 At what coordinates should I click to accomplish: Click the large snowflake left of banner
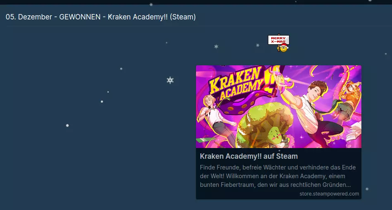click(170, 80)
